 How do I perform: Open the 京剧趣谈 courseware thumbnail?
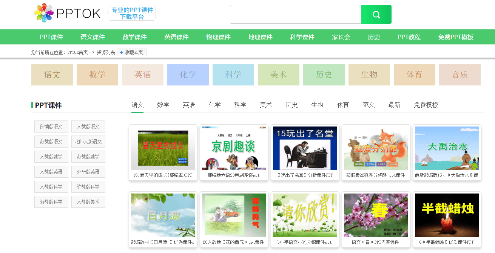point(234,148)
